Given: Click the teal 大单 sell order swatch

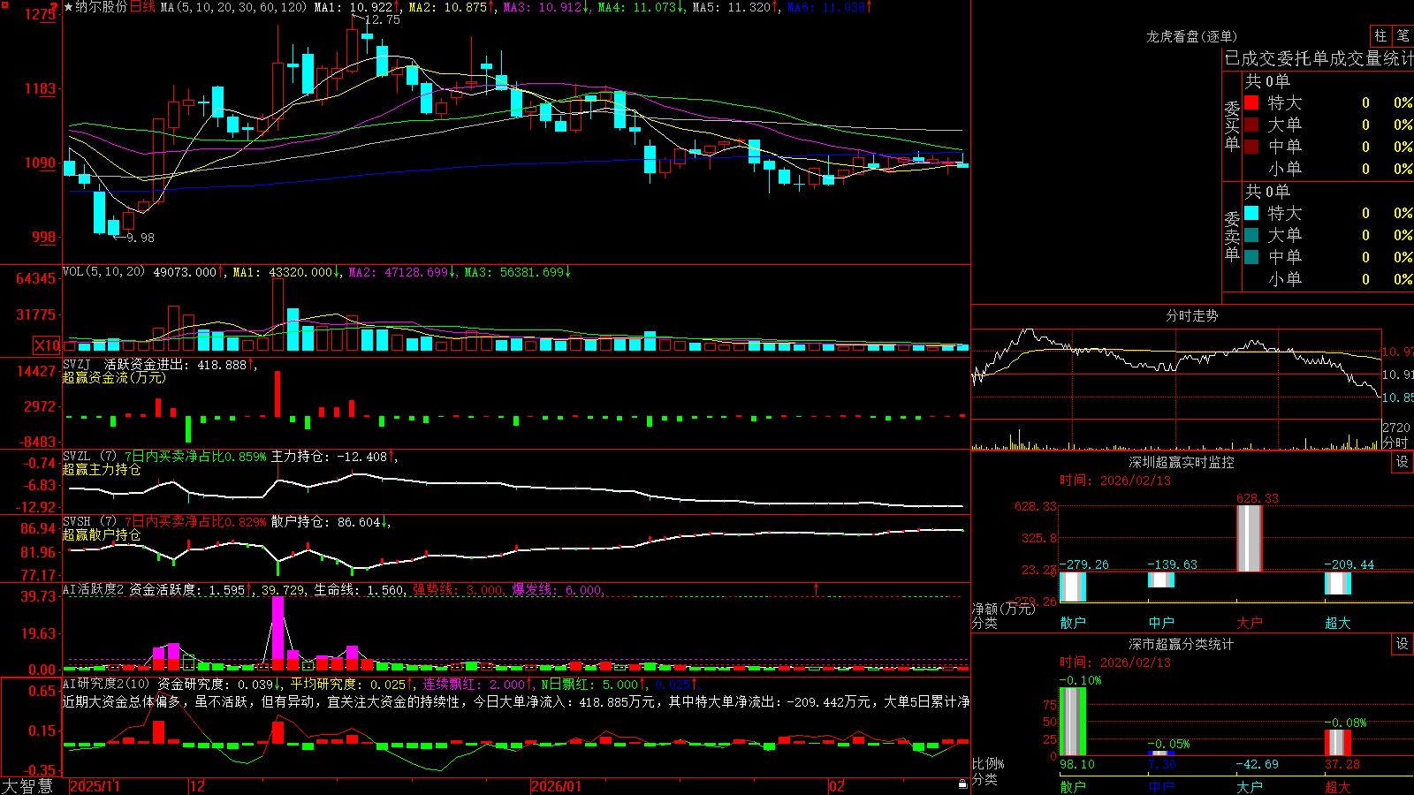Looking at the screenshot, I should click(1251, 235).
